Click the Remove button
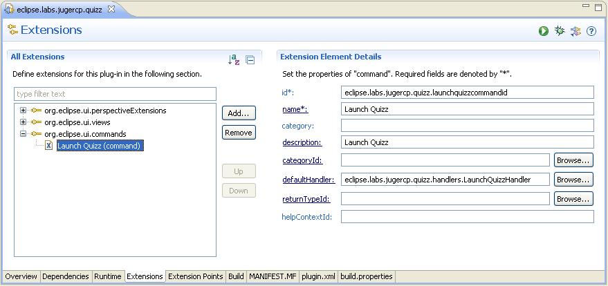Viewport: 608px width, 286px height. (x=239, y=132)
